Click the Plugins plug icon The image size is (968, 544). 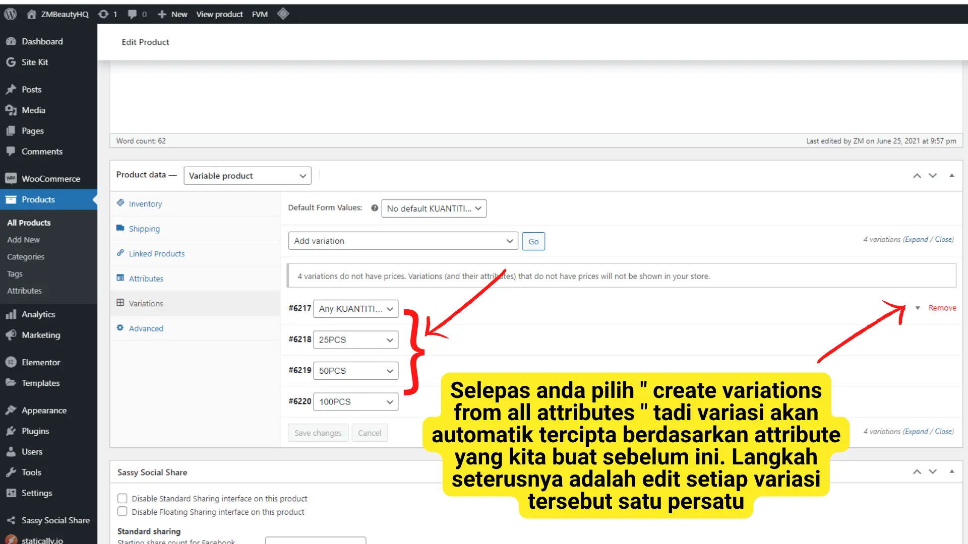click(x=11, y=431)
